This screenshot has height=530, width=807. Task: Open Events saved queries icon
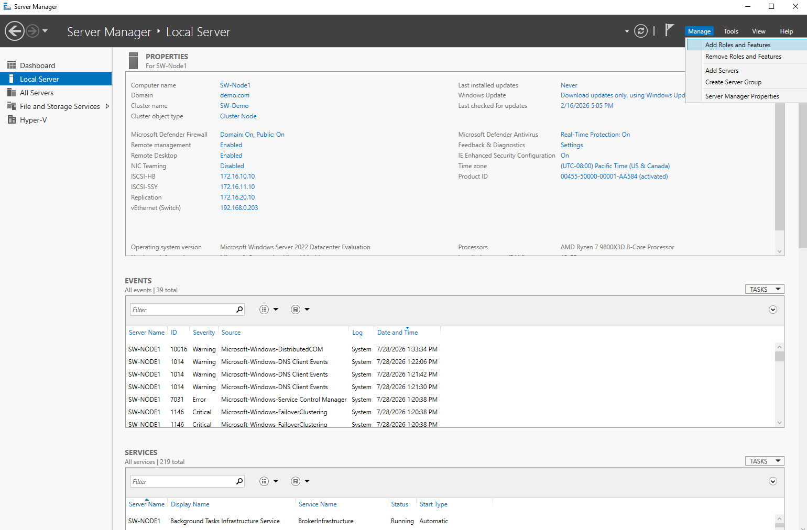(x=296, y=310)
